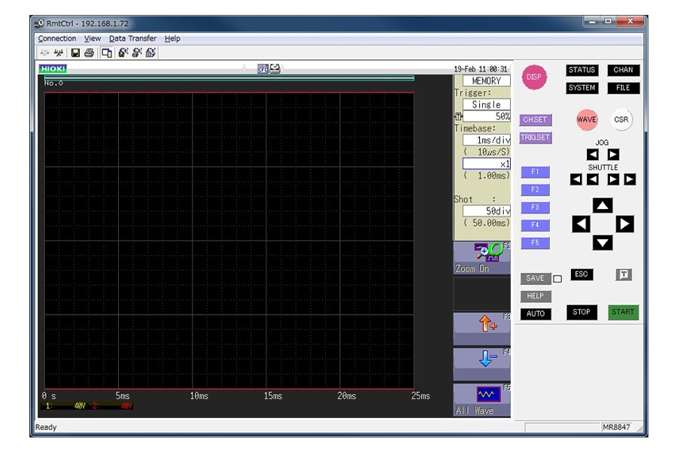677x451 pixels.
Task: Open the Data Transfer menu
Action: point(132,38)
